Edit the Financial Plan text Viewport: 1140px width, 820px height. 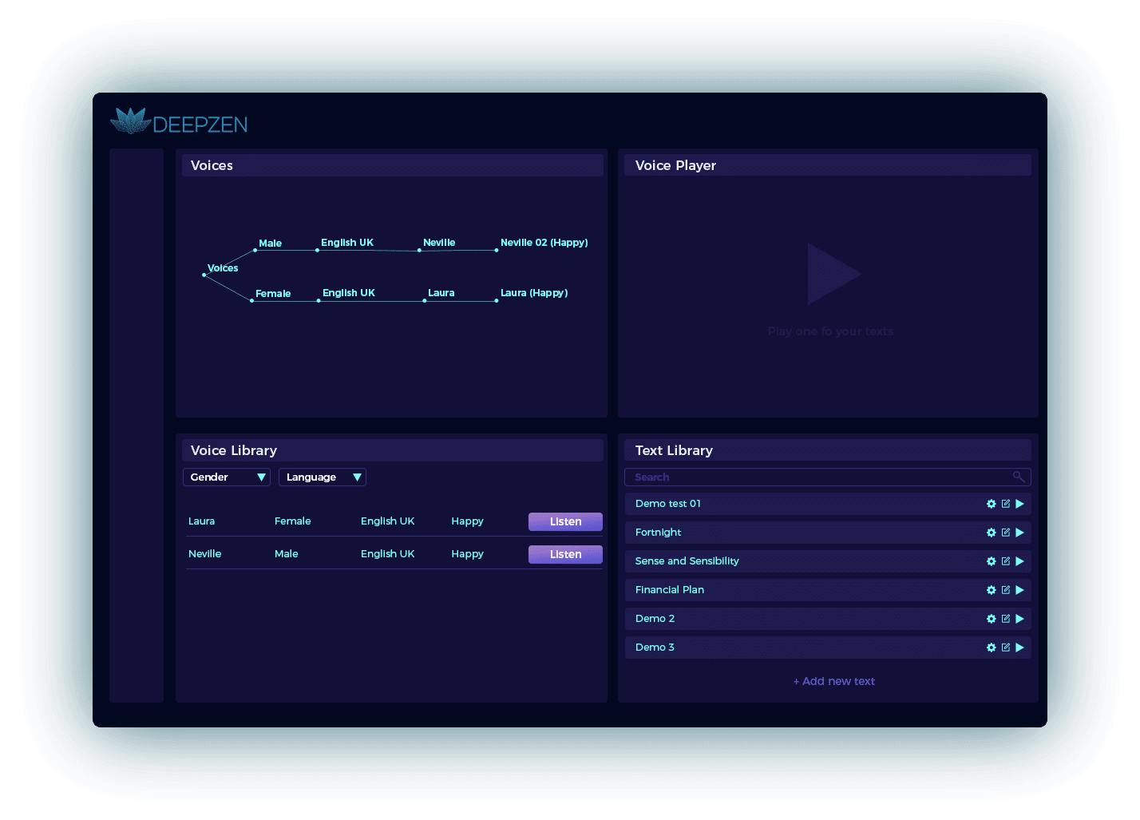coord(1006,590)
